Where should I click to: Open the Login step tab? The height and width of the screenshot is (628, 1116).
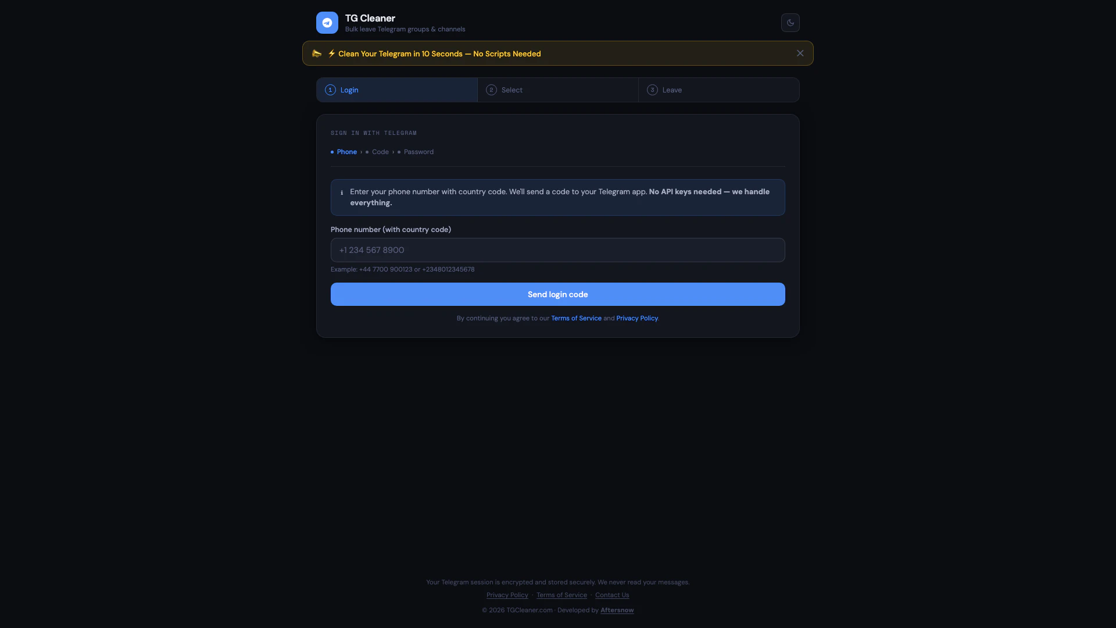pos(397,90)
